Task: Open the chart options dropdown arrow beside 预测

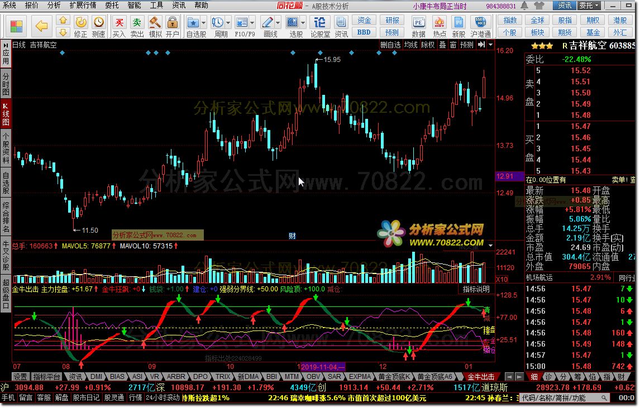Action: coord(491,45)
